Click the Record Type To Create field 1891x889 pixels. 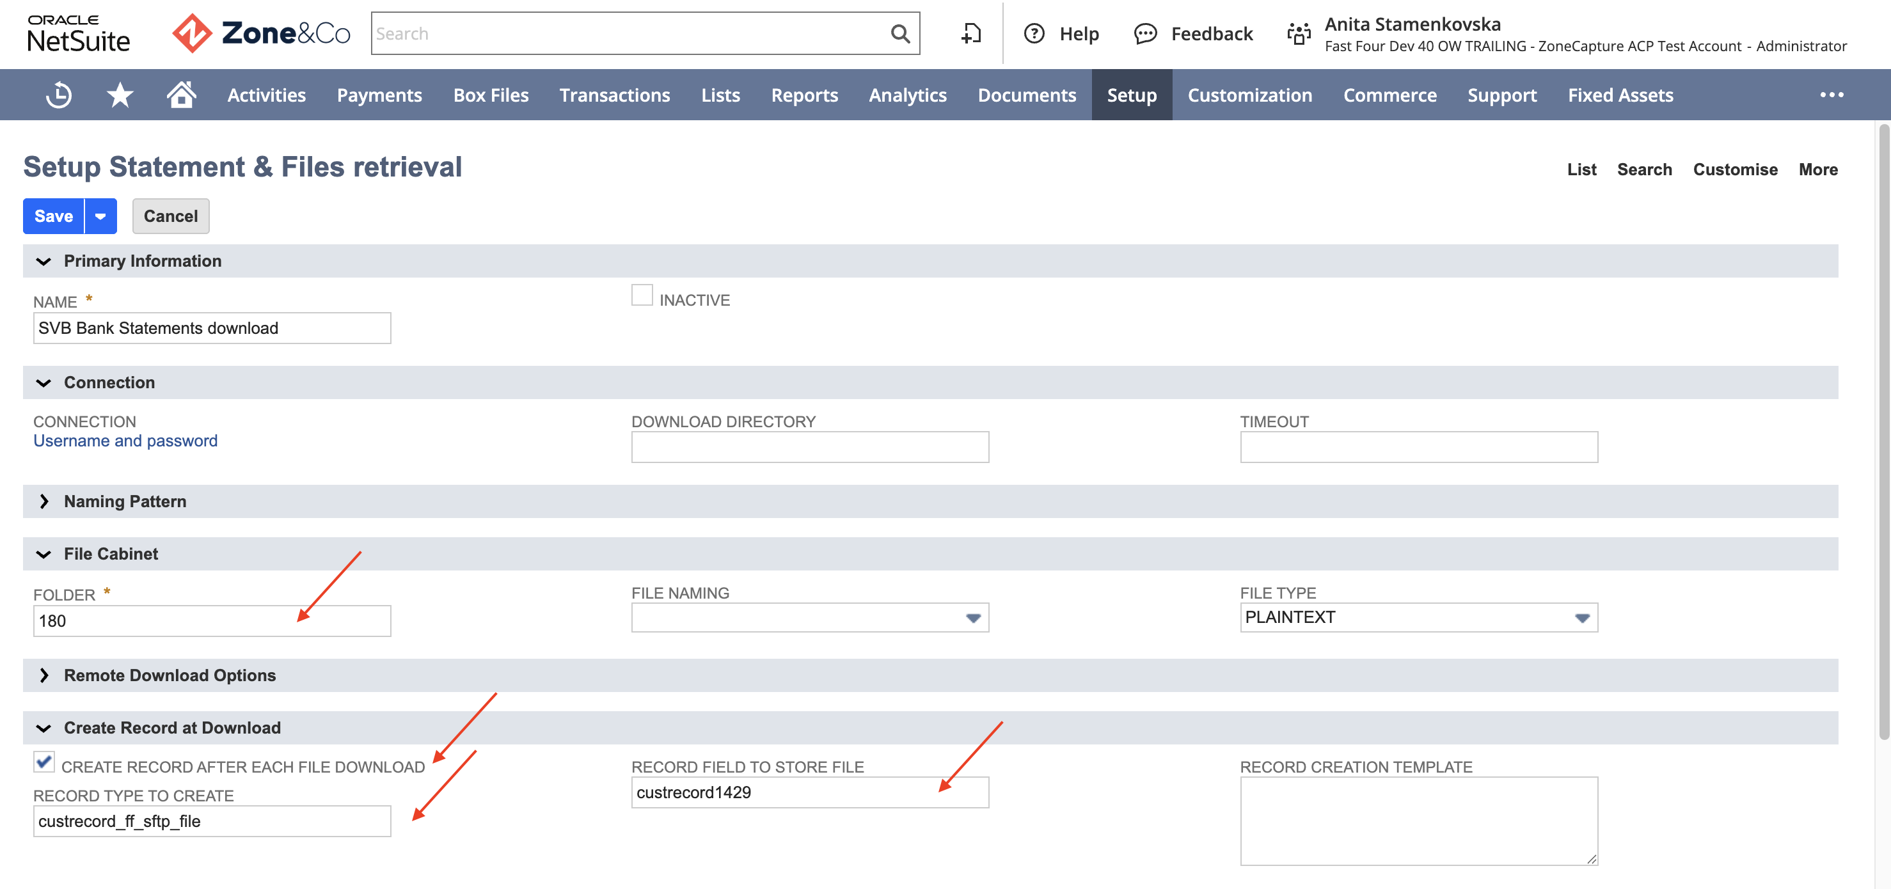pos(212,821)
